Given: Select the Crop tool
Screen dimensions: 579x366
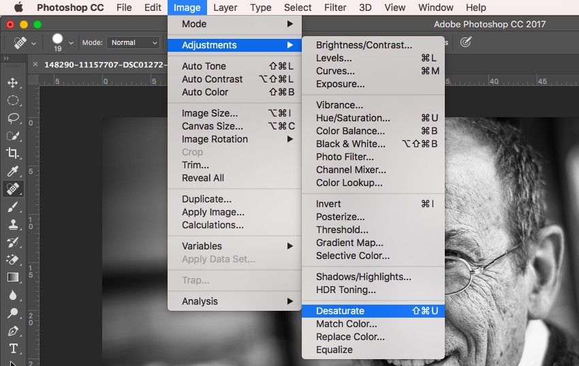Looking at the screenshot, I should (13, 153).
